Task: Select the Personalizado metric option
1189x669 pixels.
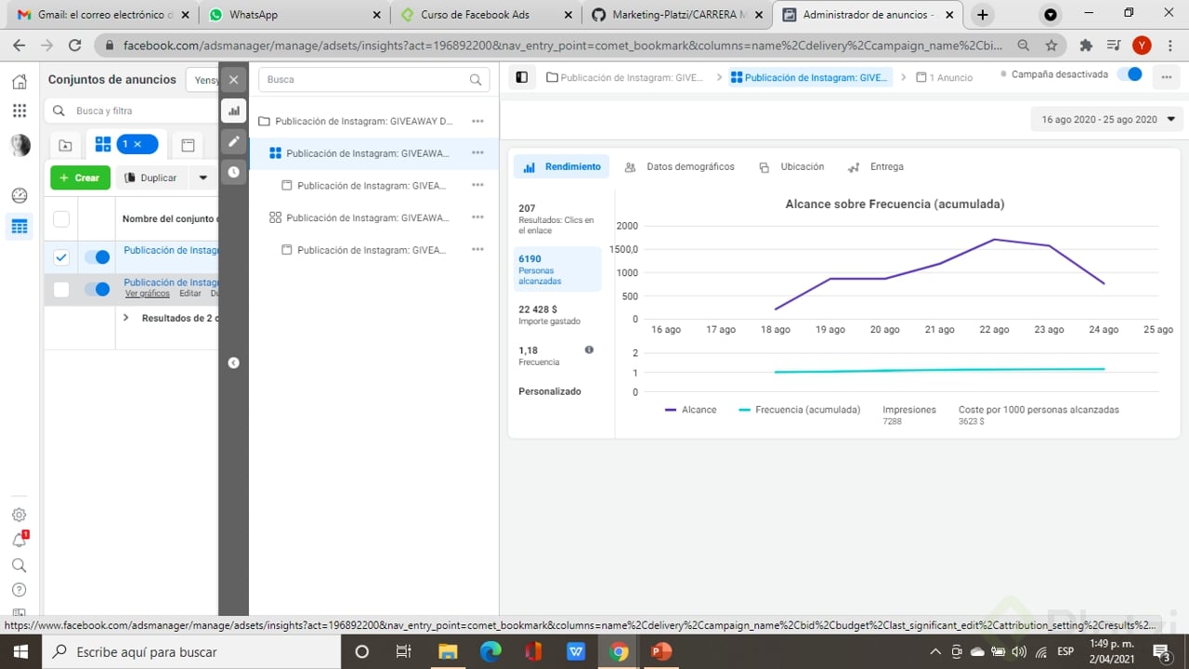Action: tap(550, 391)
